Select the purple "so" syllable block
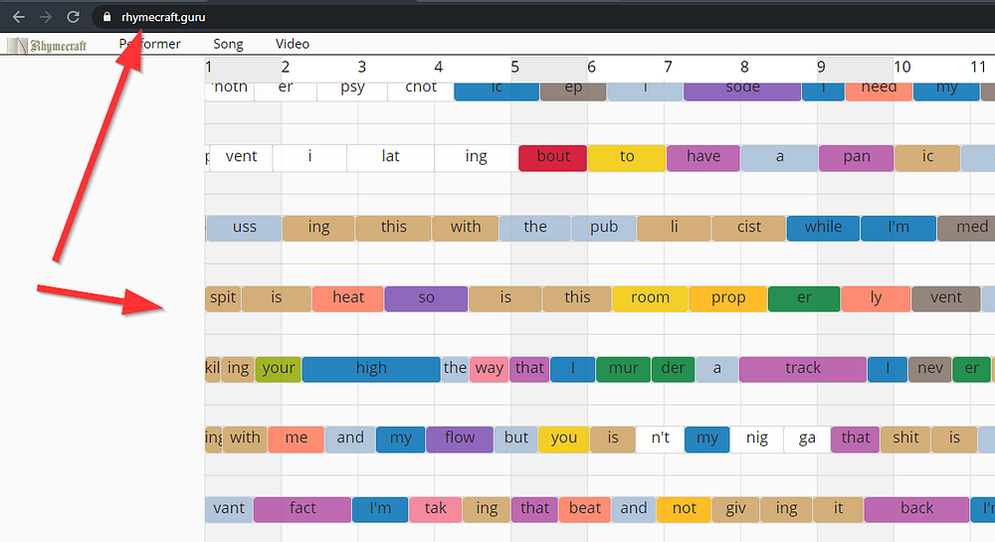Screen dimensions: 995x542 coord(426,298)
